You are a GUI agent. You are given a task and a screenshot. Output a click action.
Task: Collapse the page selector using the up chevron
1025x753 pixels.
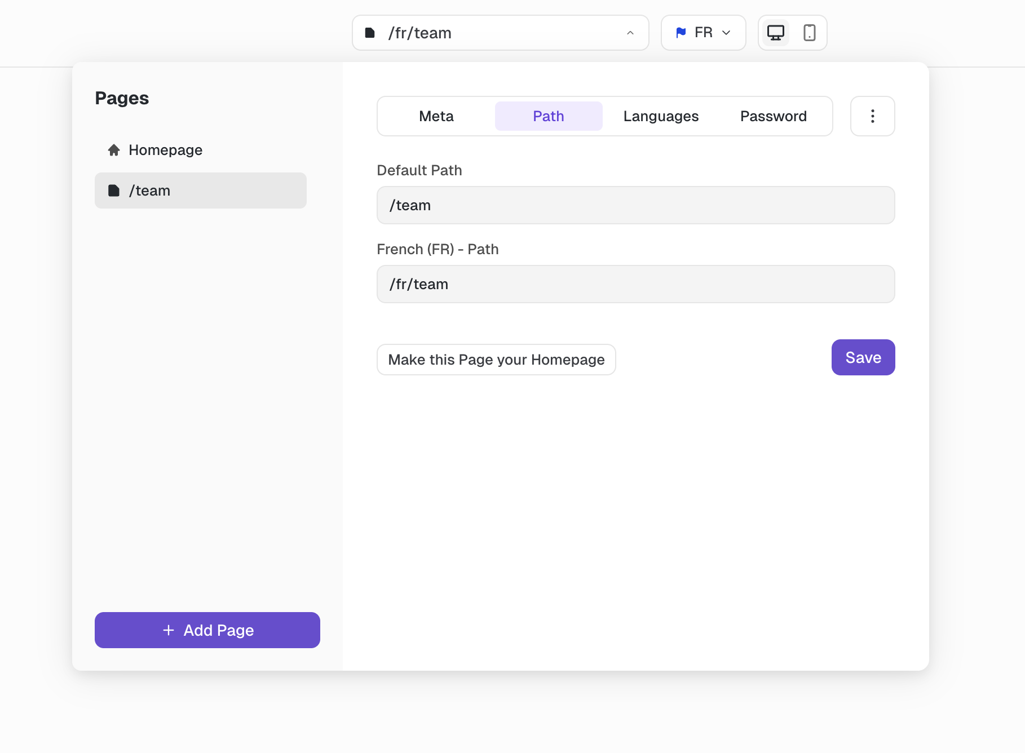click(630, 33)
